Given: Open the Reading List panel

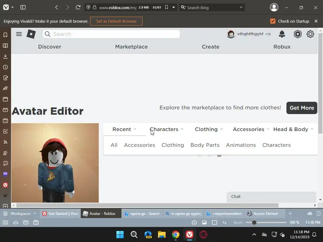Looking at the screenshot, I should tap(5, 45).
